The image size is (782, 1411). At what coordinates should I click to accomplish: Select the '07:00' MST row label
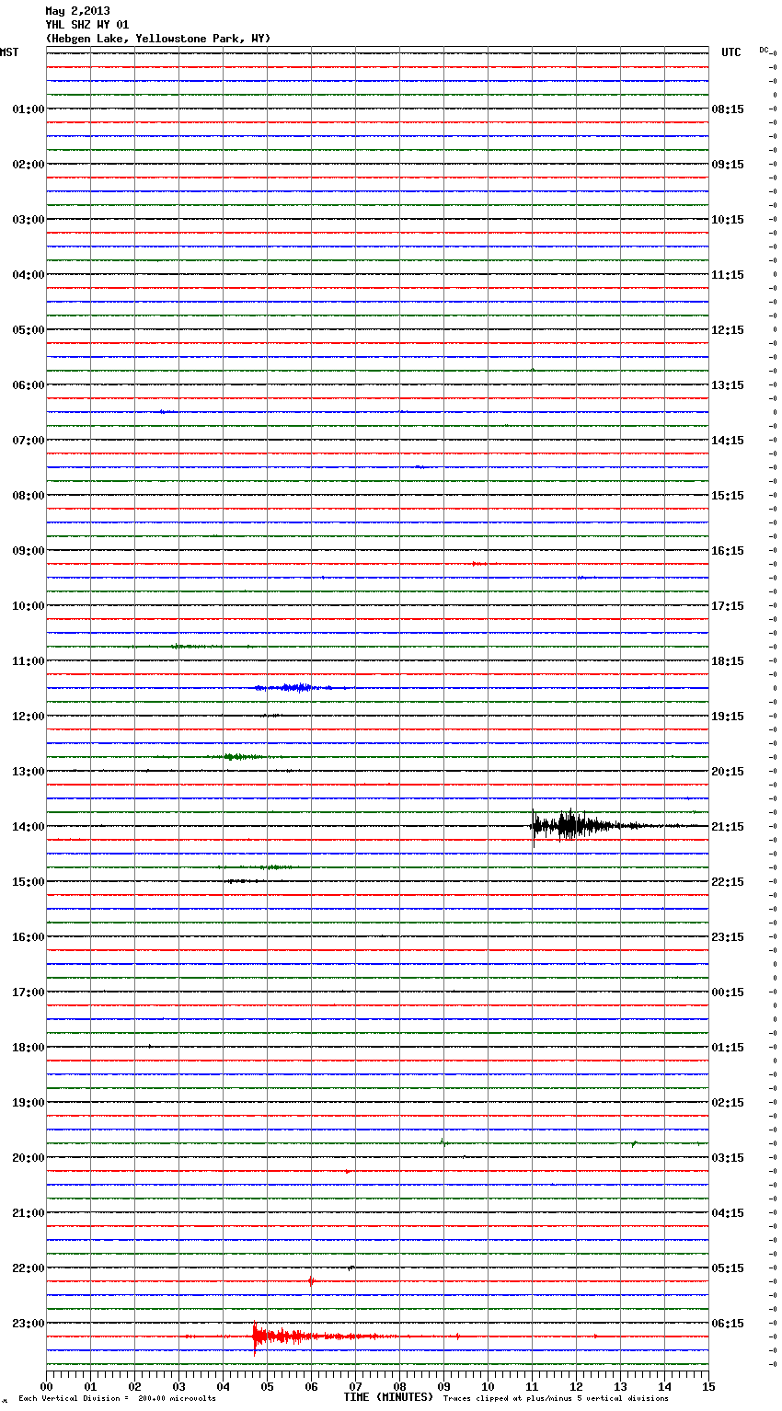tap(29, 441)
